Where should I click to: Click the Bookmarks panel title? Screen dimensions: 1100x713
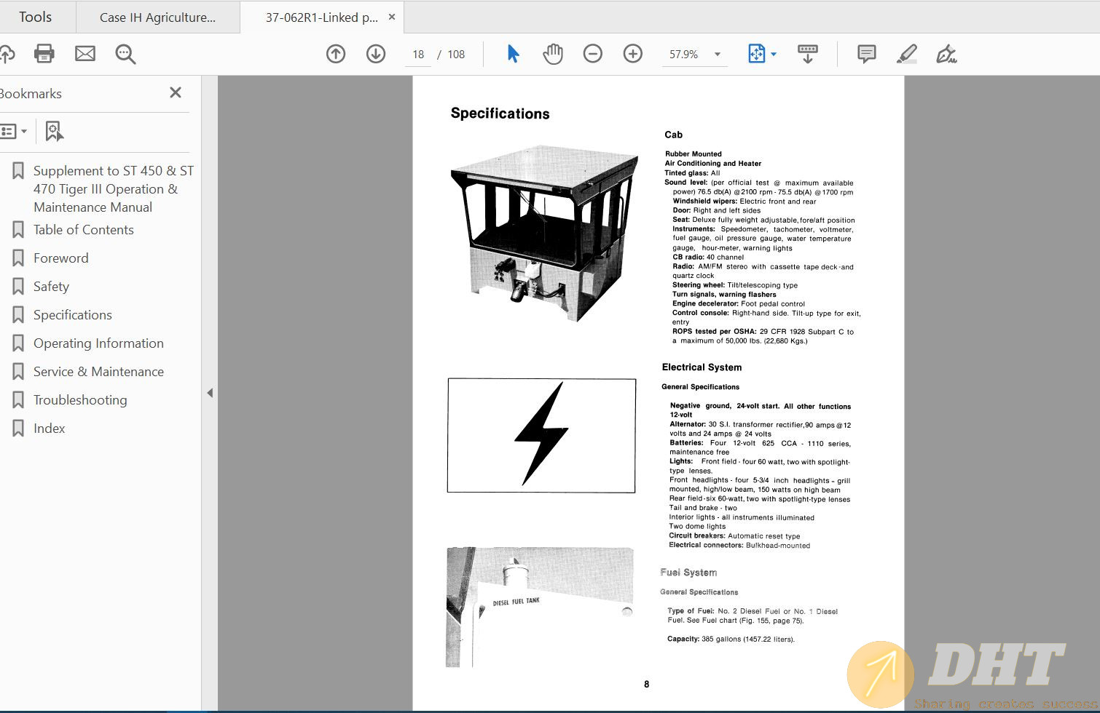31,94
